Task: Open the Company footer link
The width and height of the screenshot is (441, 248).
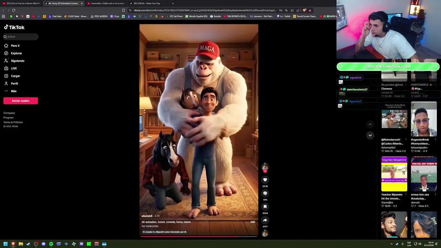Action: [9, 113]
